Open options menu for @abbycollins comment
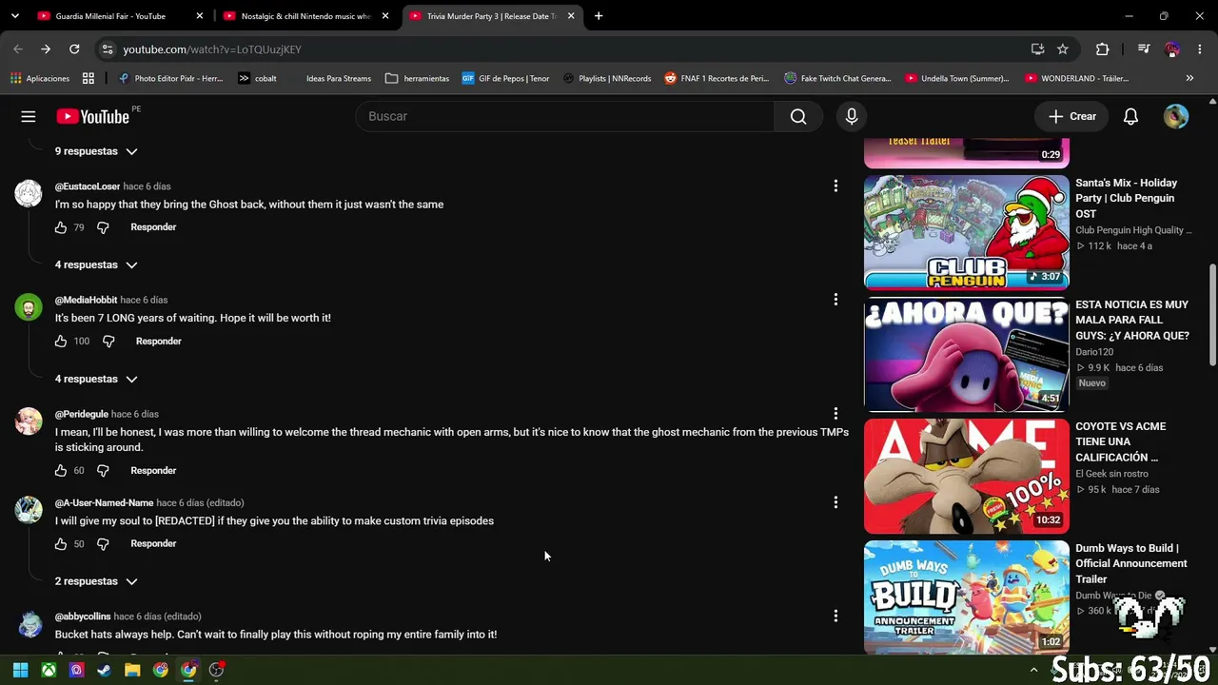The height and width of the screenshot is (685, 1218). coord(835,616)
